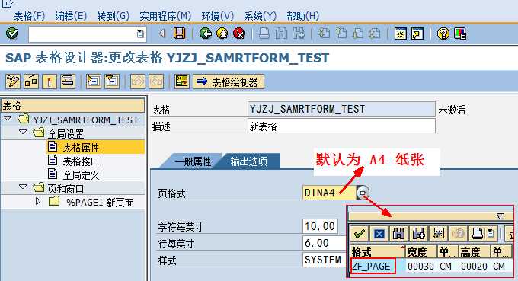Click the Customize Local Layout icon
Image resolution: width=518 pixels, height=281 pixels.
pos(460,34)
